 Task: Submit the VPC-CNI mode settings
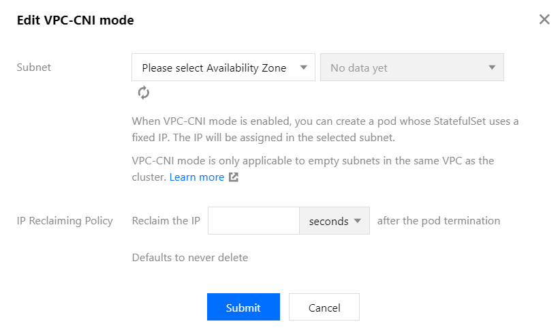[x=244, y=308]
